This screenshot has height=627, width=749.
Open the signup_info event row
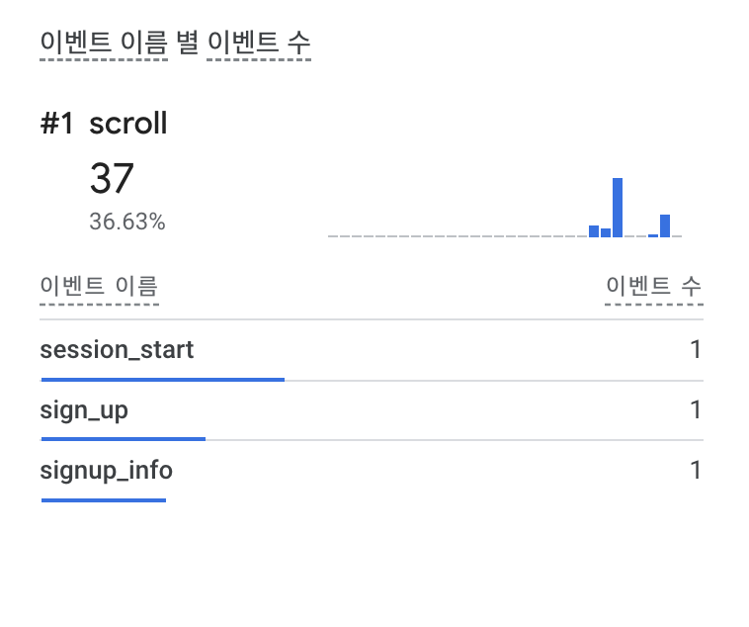(x=106, y=470)
